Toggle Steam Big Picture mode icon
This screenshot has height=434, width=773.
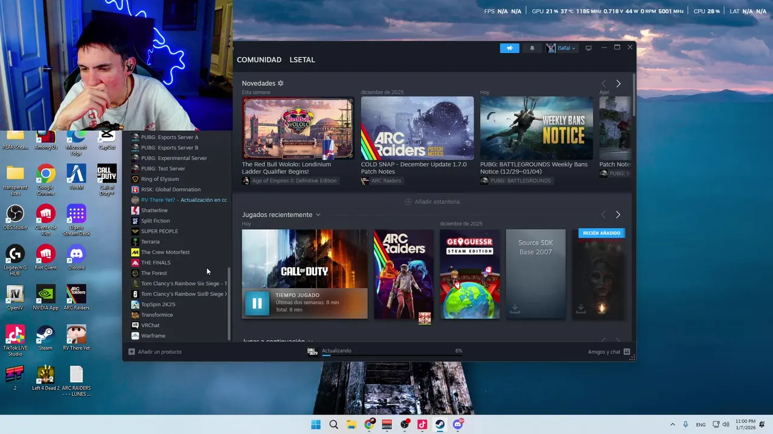(588, 48)
